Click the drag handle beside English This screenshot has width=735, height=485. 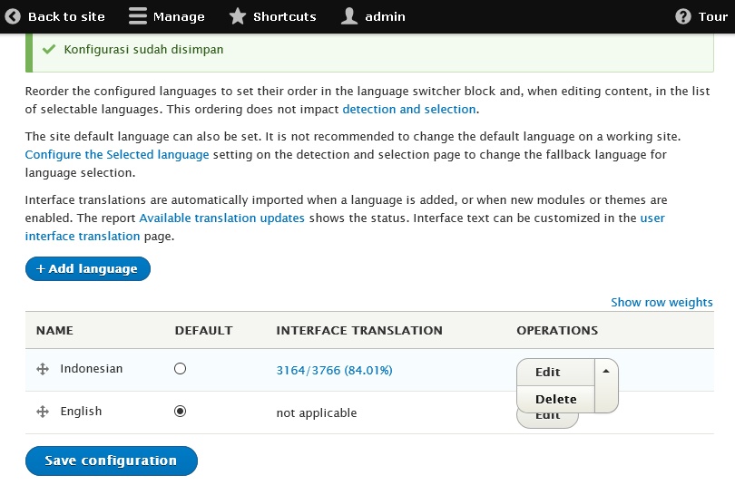(x=43, y=412)
